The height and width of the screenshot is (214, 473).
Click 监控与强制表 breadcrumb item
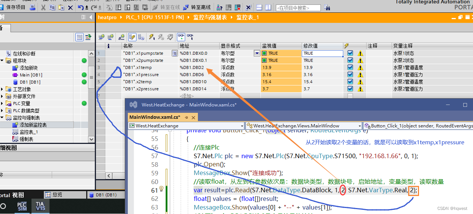pos(210,18)
